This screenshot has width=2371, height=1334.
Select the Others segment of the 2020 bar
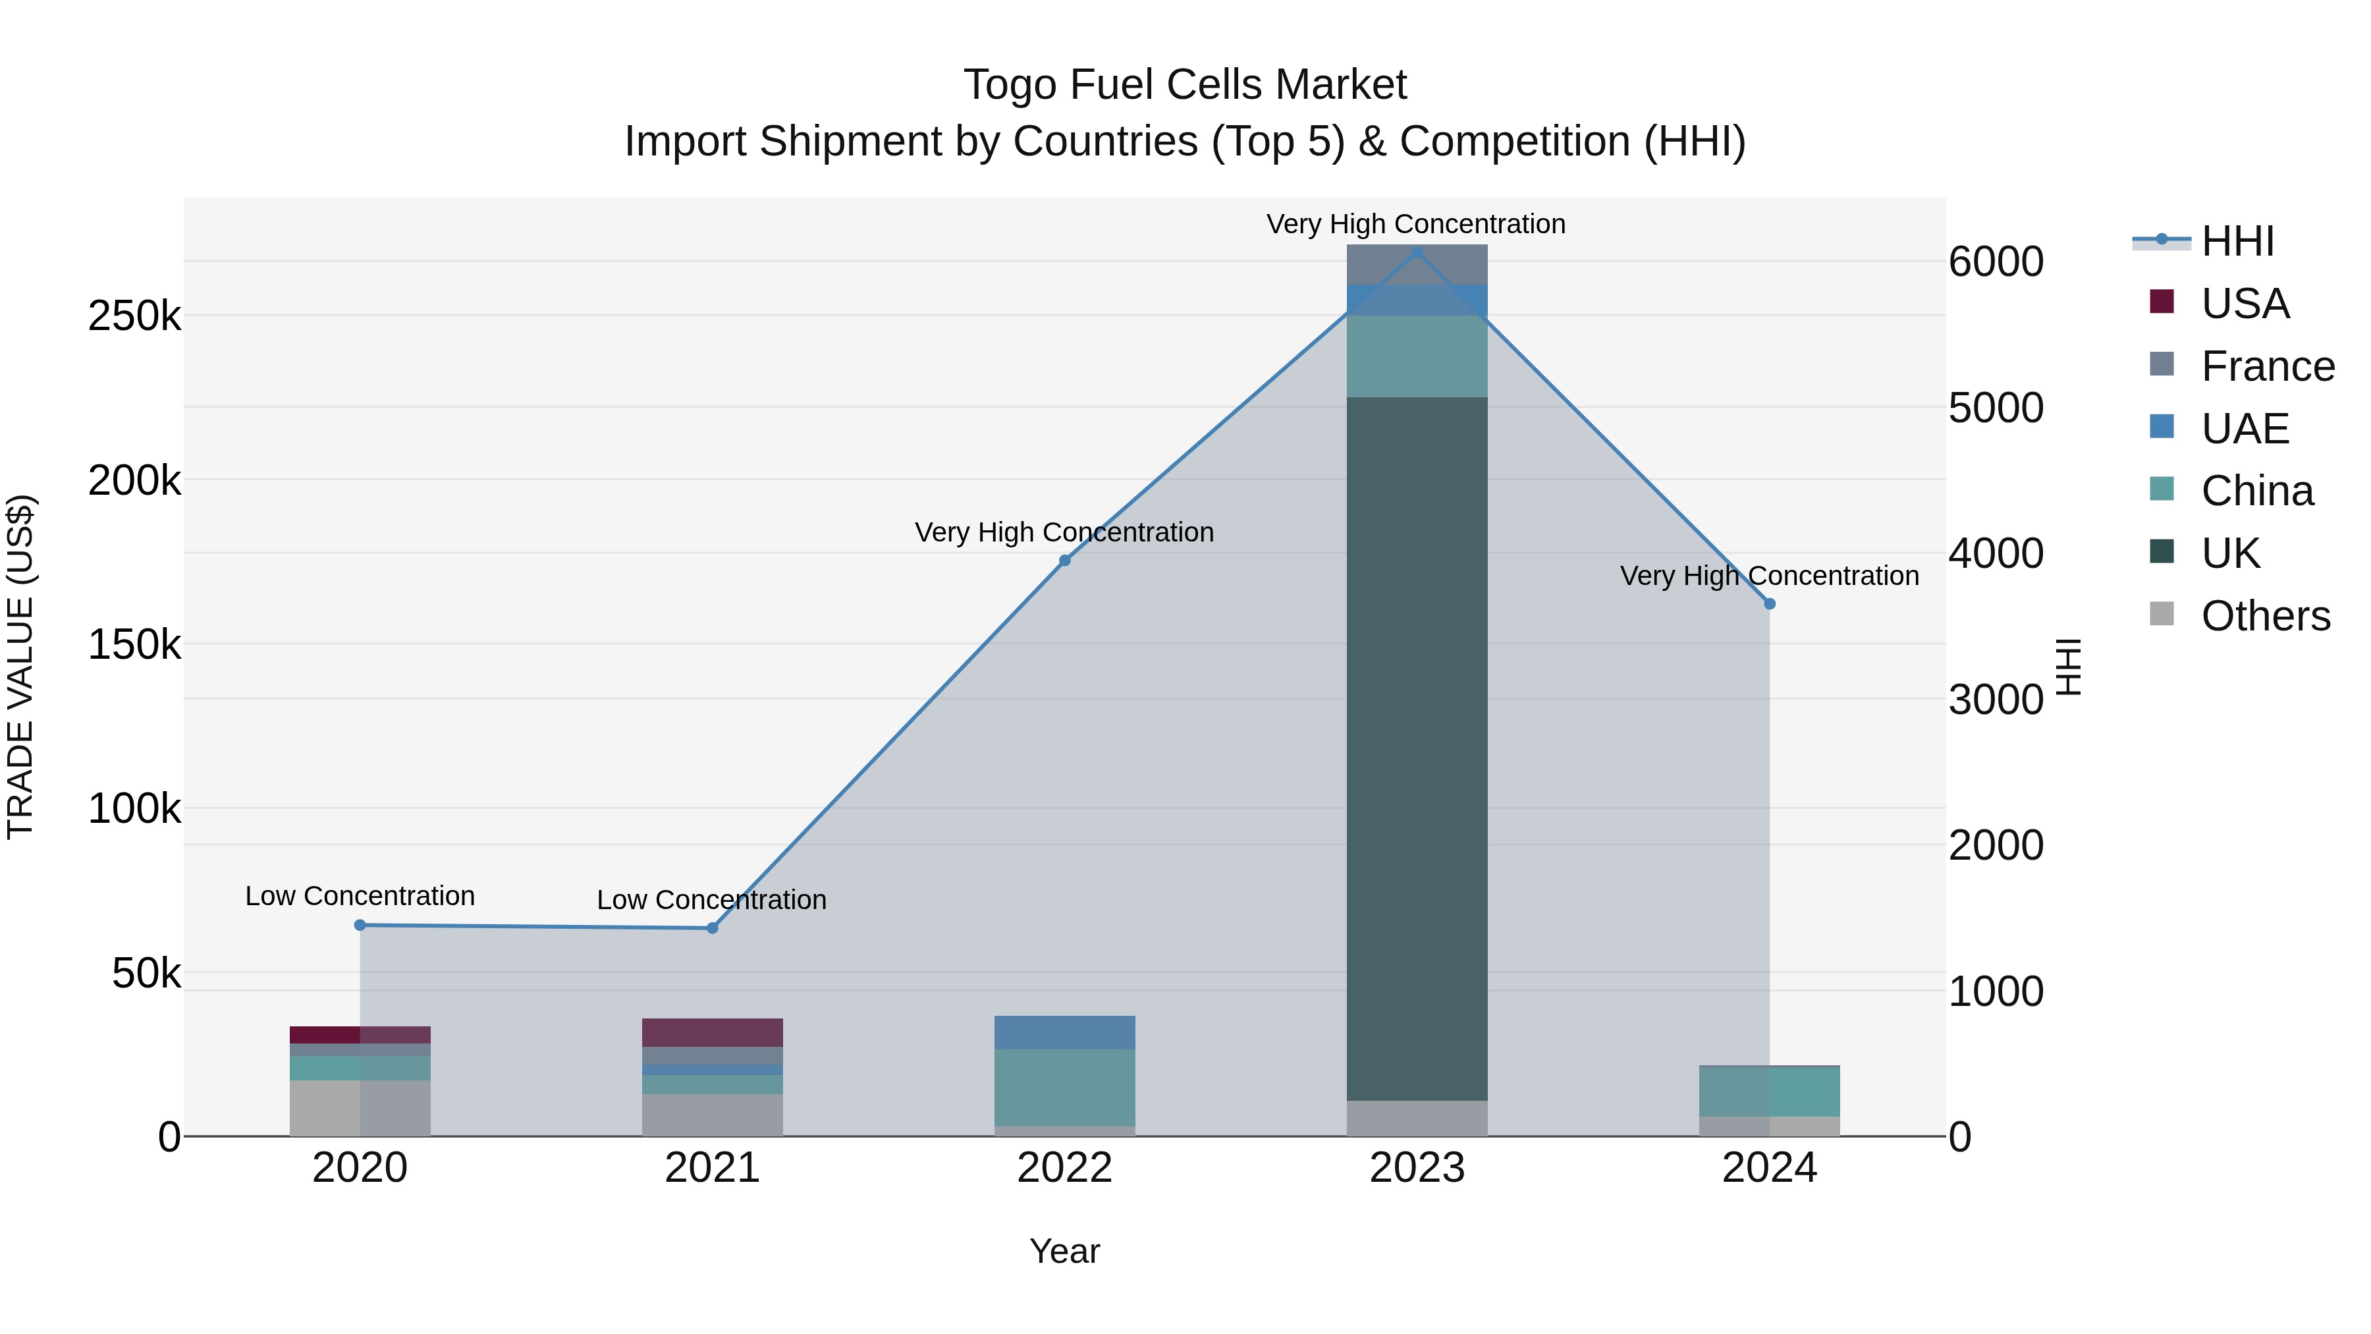[360, 1109]
